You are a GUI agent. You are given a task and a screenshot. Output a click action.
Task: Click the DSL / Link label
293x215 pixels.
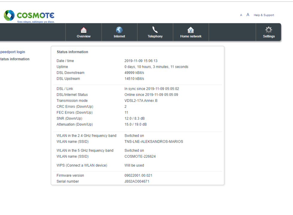tap(65, 89)
